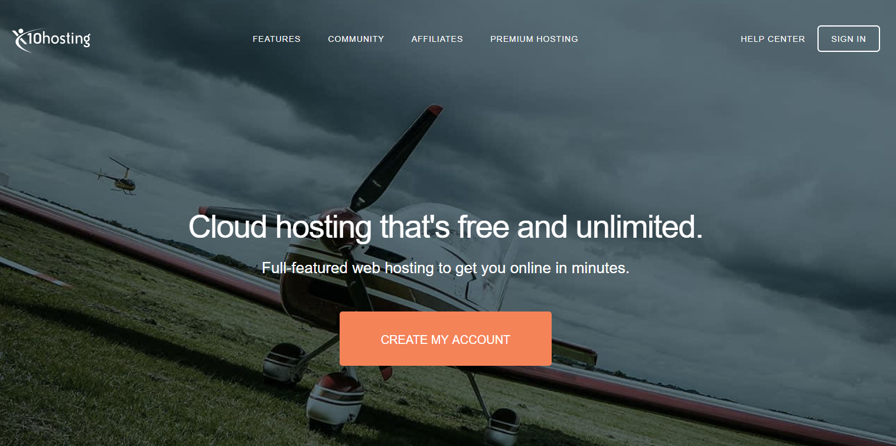Click the headline about free unlimited cloud hosting
Image resolution: width=896 pixels, height=446 pixels.
coord(446,227)
